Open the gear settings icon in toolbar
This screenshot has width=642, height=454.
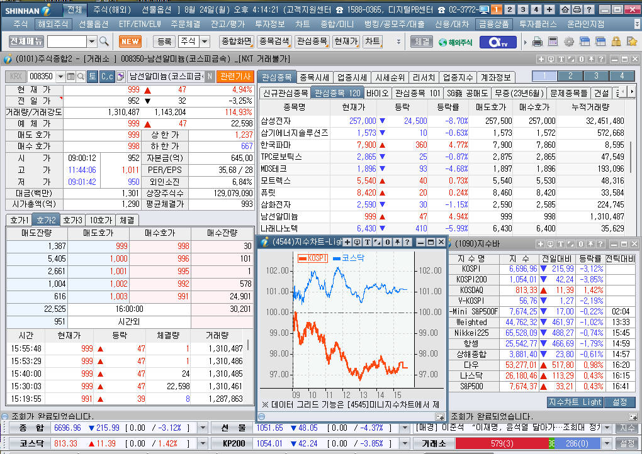(569, 42)
